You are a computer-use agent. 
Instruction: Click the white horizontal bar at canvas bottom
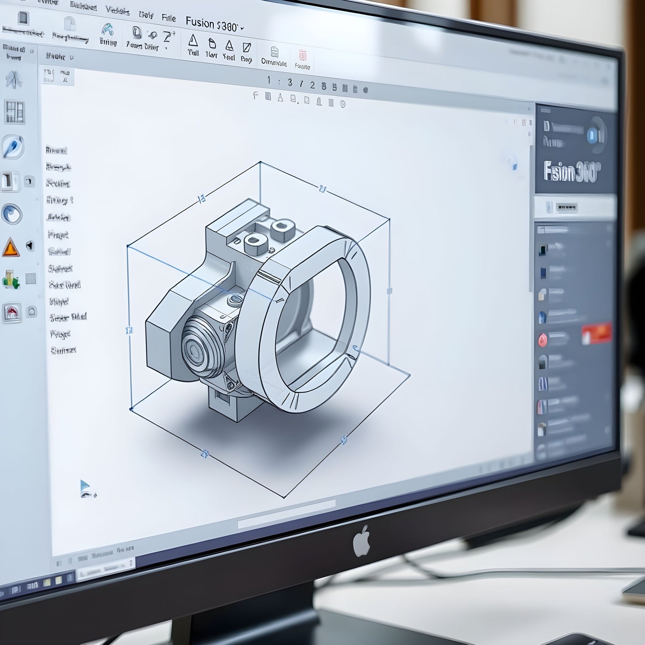point(287,514)
